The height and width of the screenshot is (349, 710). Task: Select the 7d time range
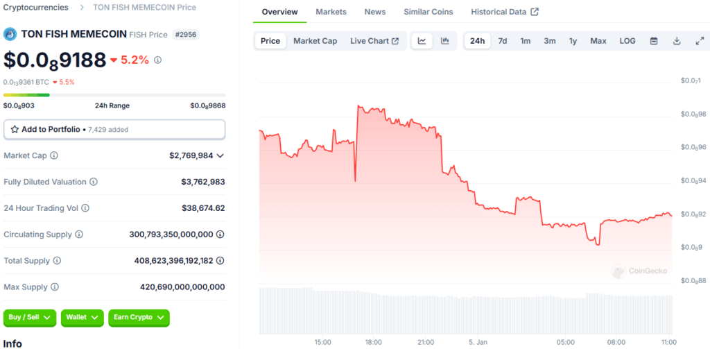click(503, 41)
